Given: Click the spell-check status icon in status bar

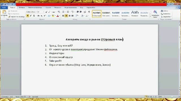Looking at the screenshot, I should pyautogui.click(x=29, y=97).
